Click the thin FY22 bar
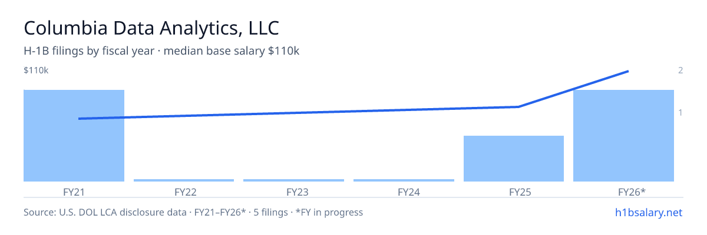 tap(184, 180)
